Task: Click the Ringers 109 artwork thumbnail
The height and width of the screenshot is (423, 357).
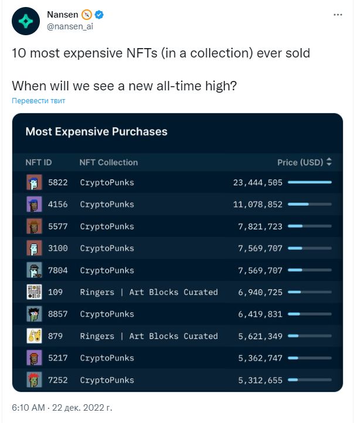Action: click(x=34, y=292)
